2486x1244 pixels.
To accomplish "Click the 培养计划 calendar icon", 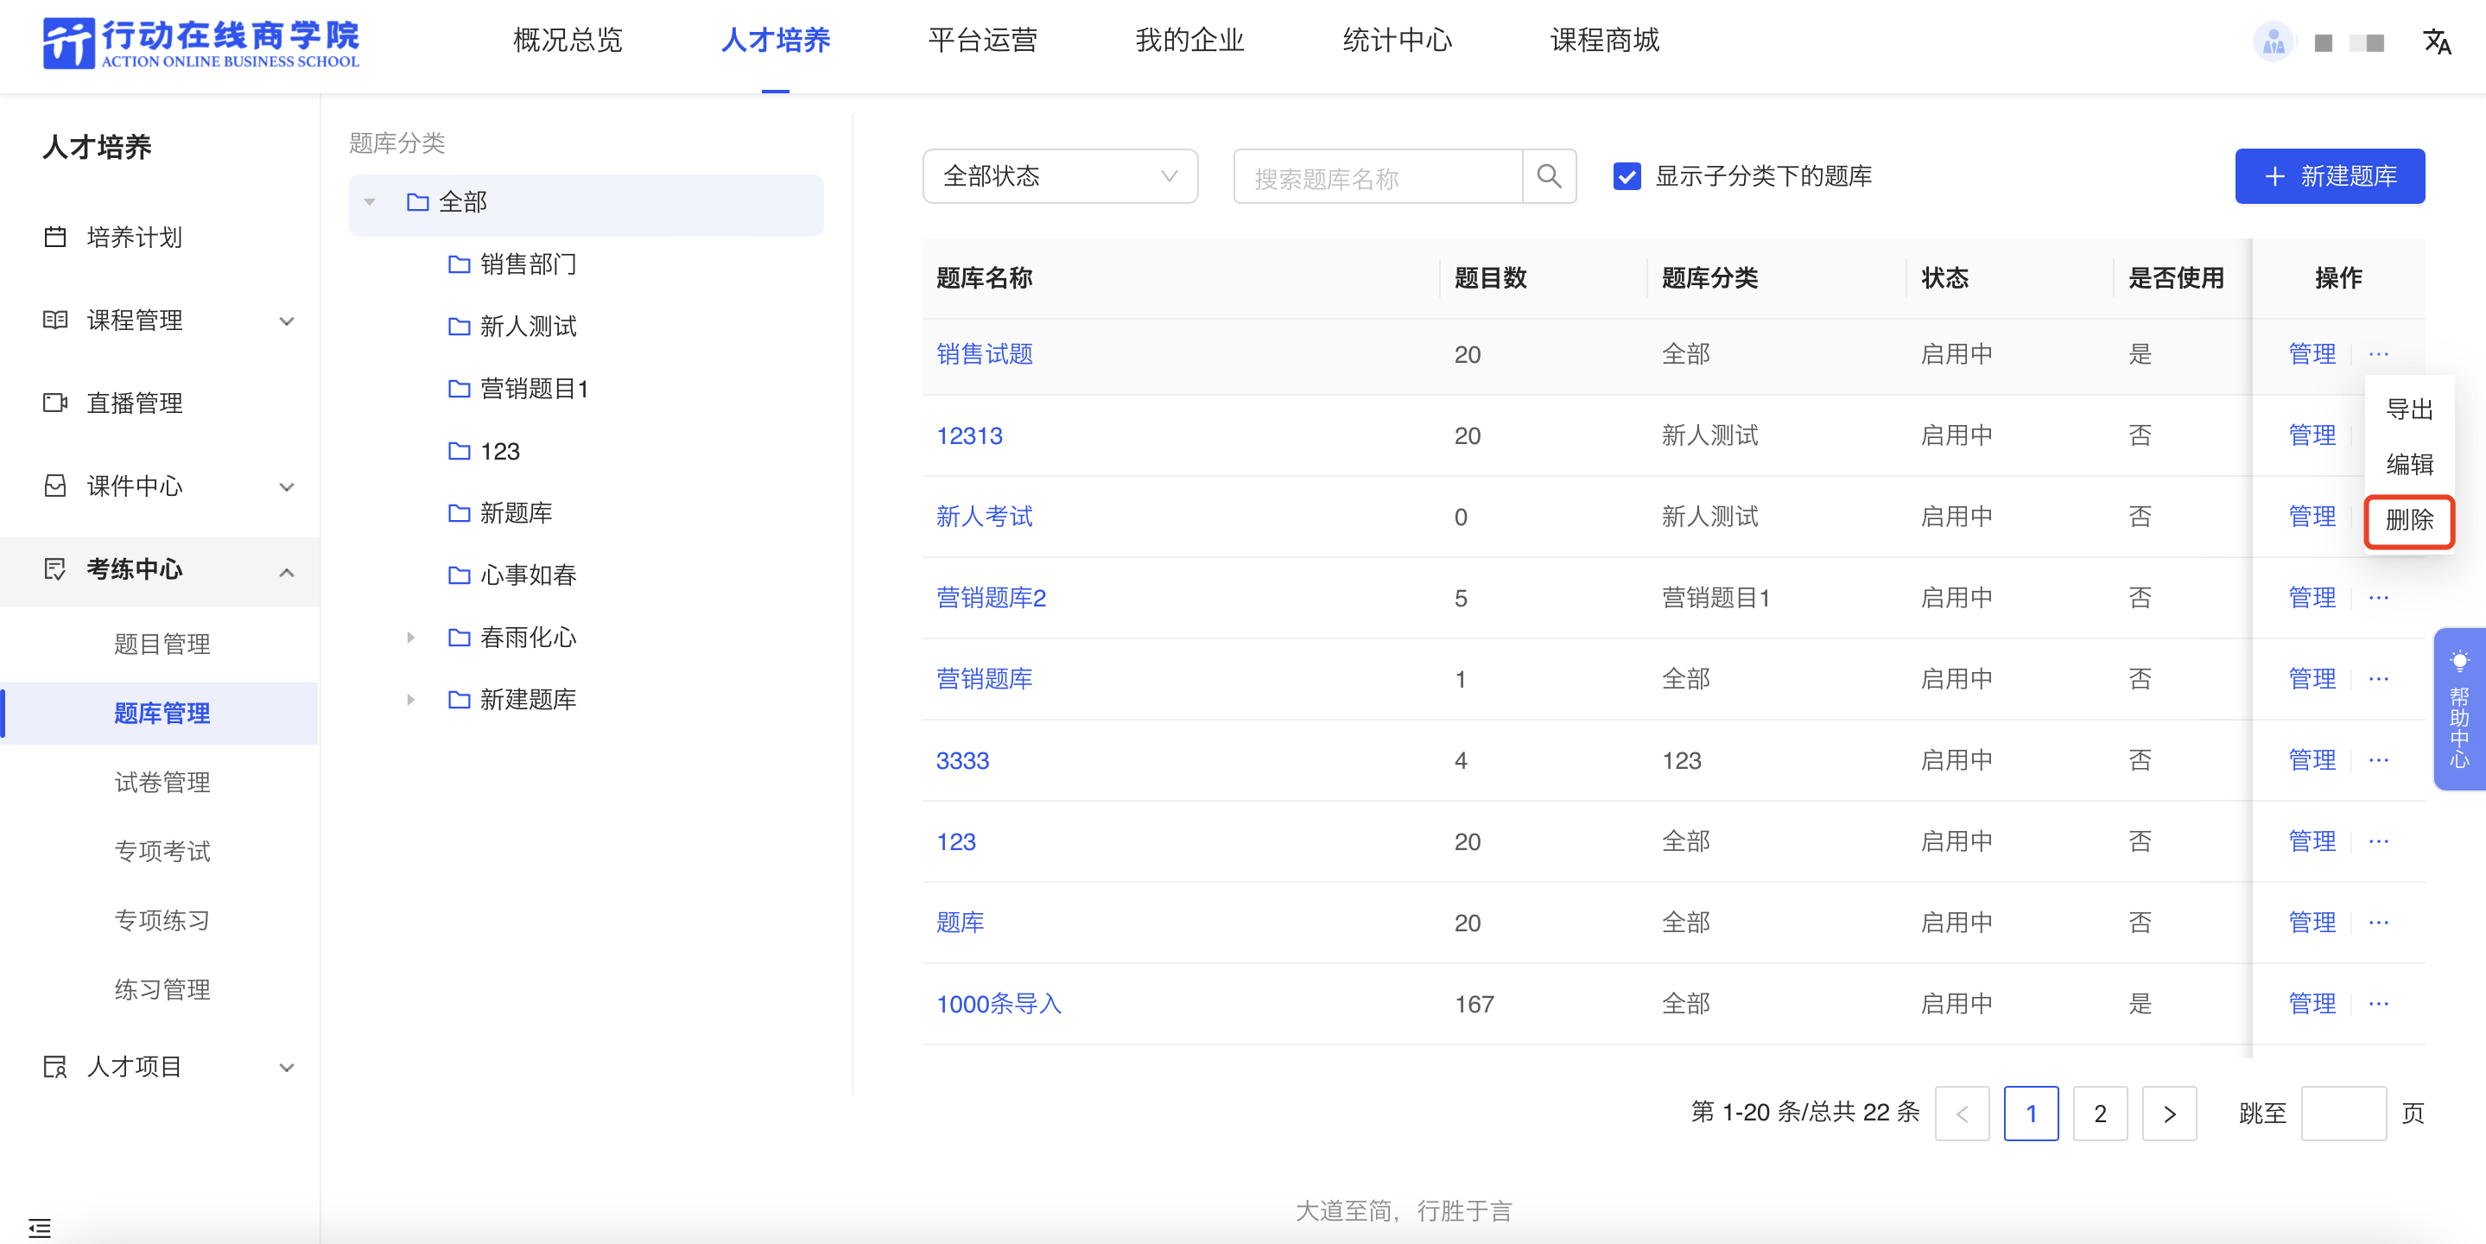I will [55, 237].
